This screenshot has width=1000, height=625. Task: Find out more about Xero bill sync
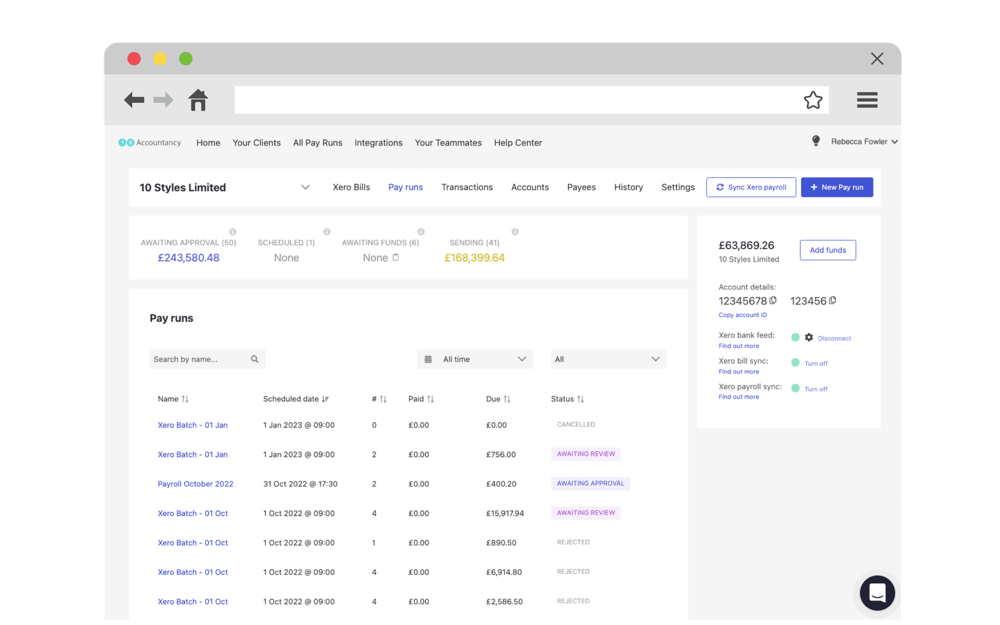[x=739, y=371]
